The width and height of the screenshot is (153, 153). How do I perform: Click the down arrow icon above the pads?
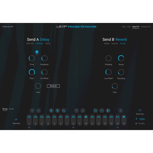pyautogui.click(x=83, y=110)
